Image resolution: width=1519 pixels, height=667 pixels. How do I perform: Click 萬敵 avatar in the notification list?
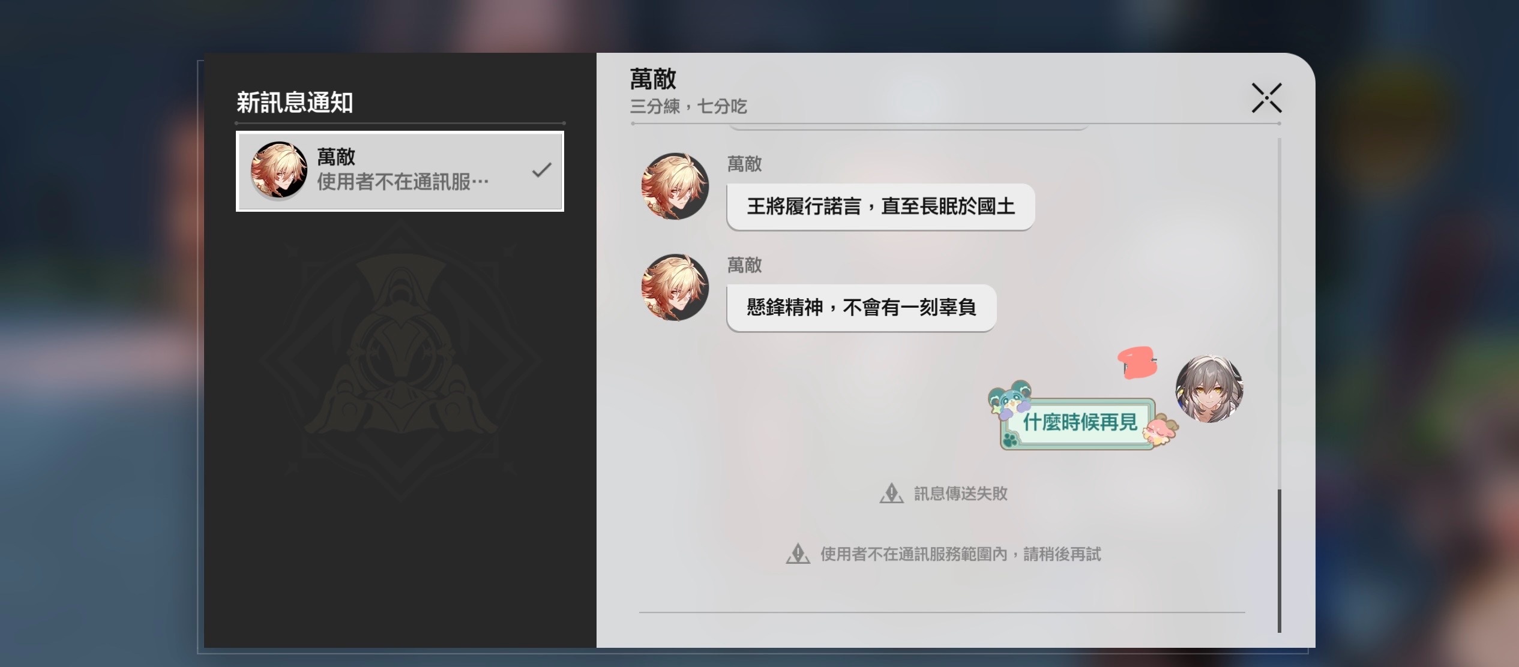pyautogui.click(x=279, y=170)
